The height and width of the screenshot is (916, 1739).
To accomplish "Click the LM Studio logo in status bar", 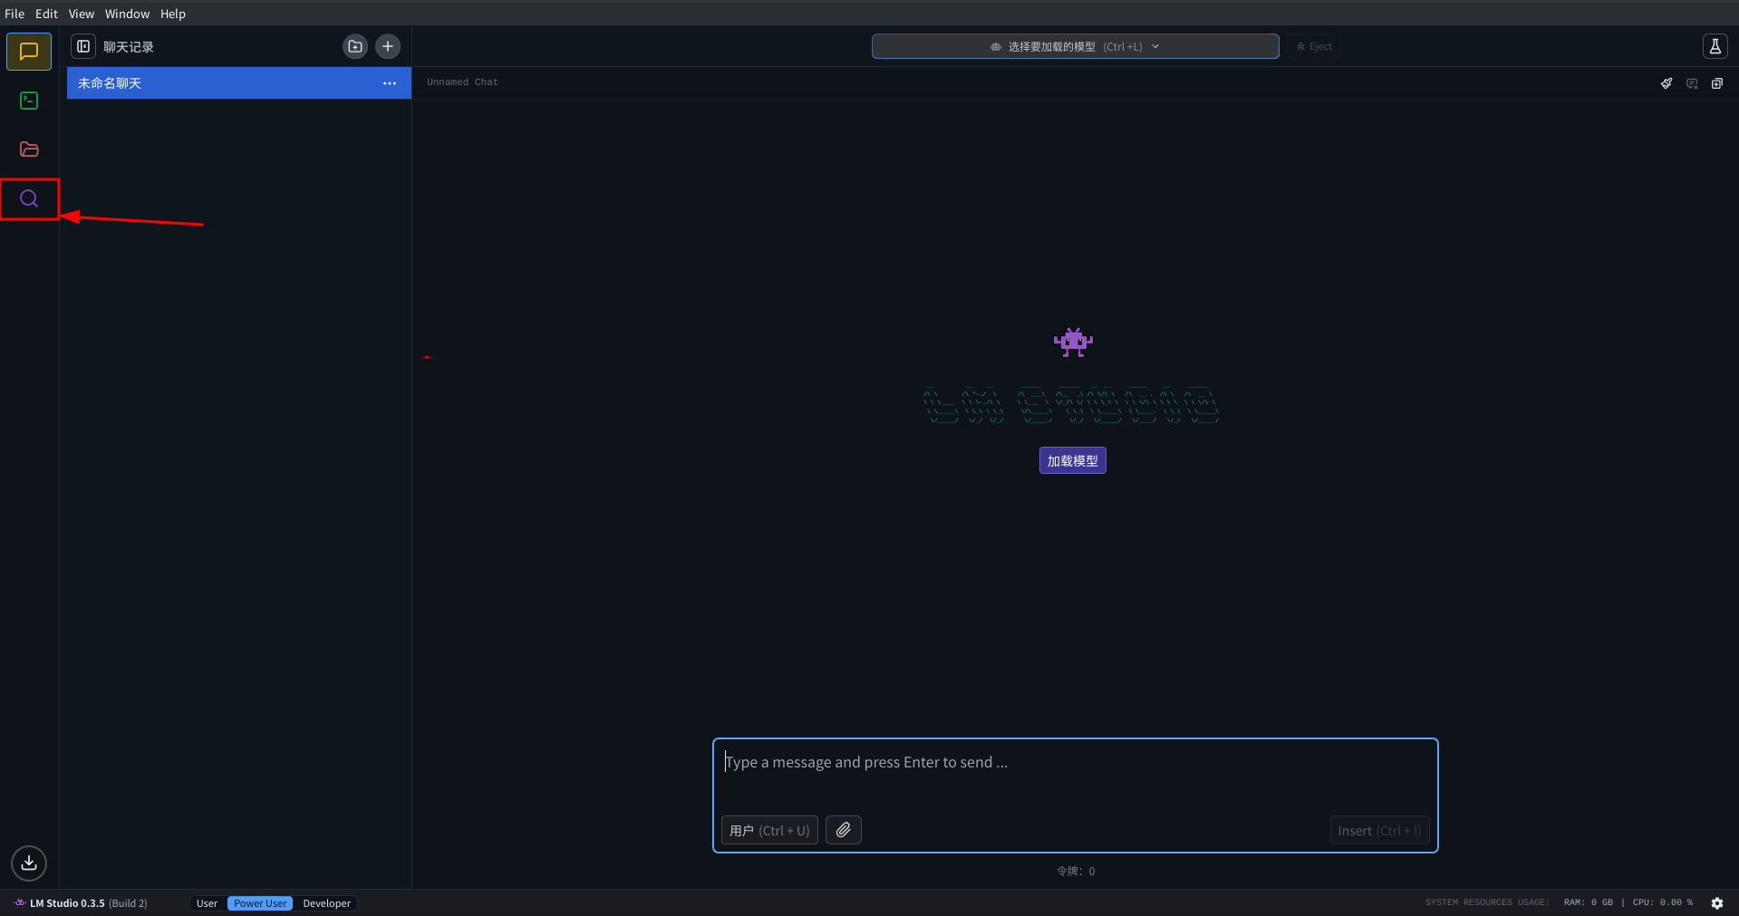I will 20,903.
